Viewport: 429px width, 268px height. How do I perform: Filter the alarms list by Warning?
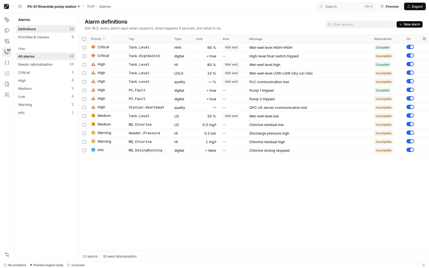(x=46, y=105)
